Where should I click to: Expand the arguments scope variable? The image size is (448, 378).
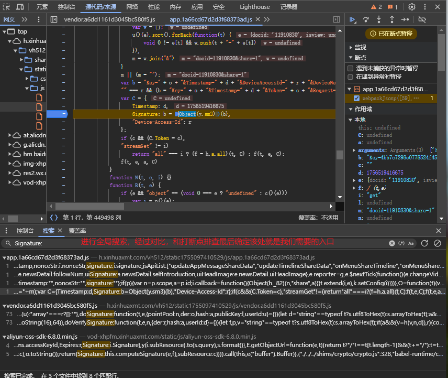[354, 150]
